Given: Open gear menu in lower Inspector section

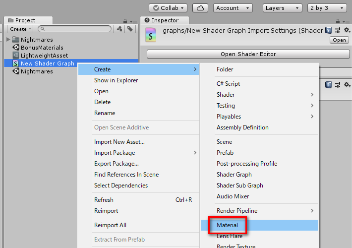Looking at the screenshot, I should click(x=347, y=85).
